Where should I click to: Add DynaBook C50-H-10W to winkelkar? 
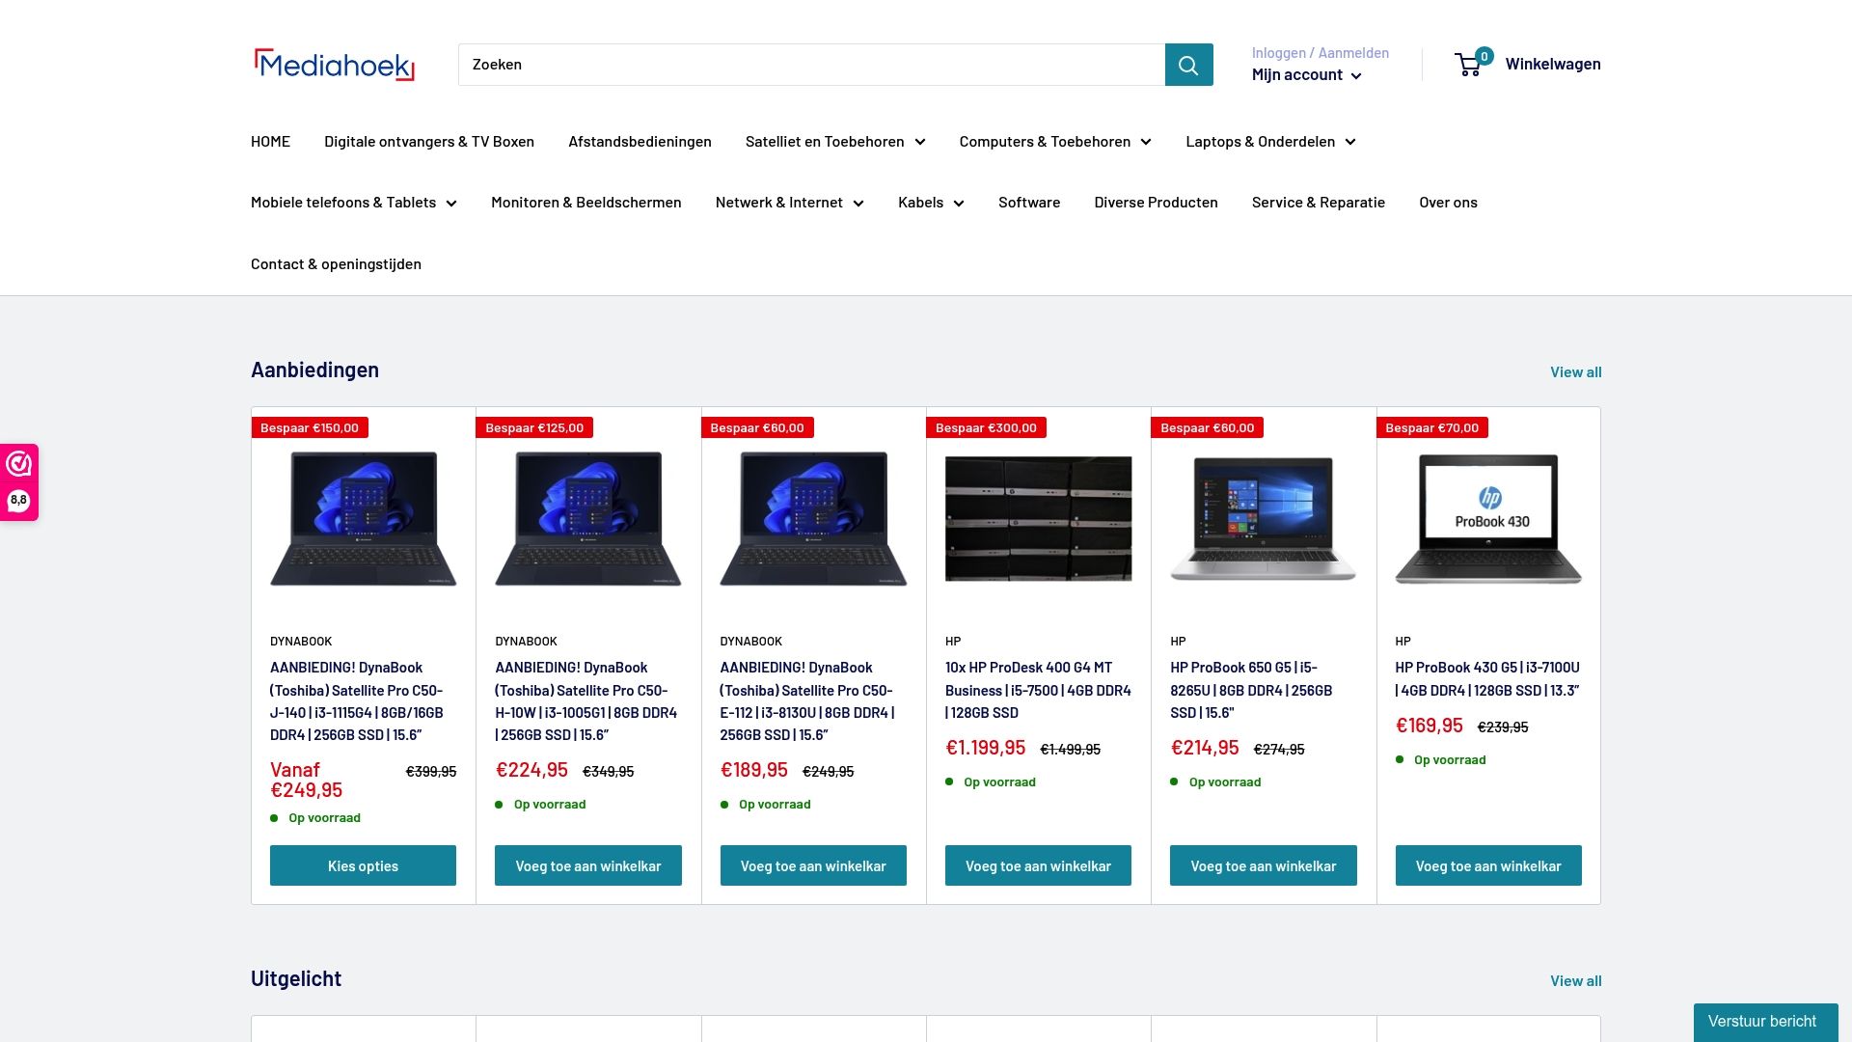588,865
